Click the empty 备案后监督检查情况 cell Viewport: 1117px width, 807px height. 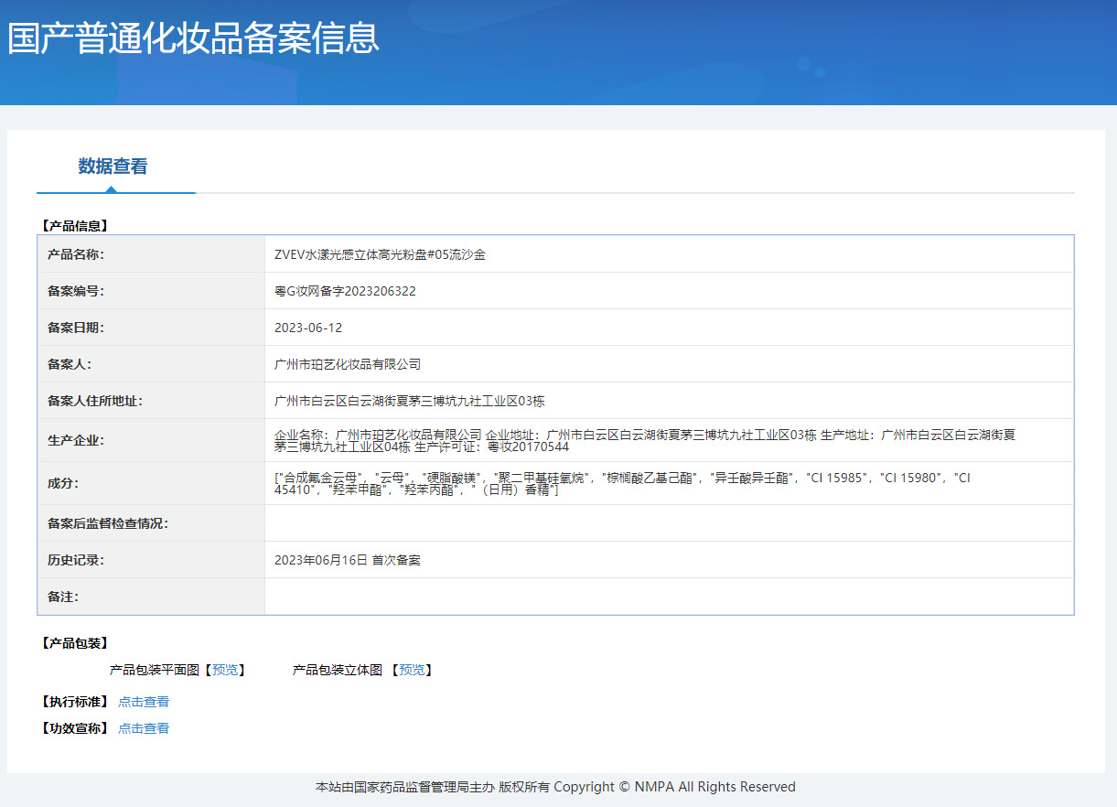668,523
